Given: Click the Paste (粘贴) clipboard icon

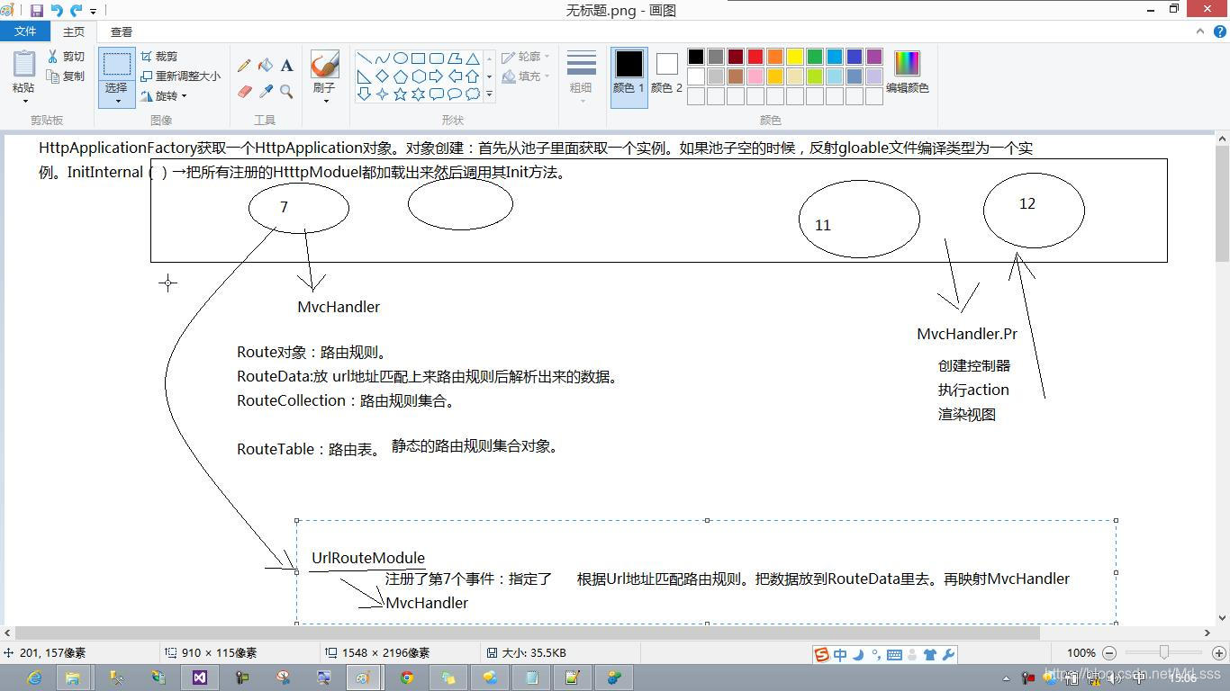Looking at the screenshot, I should click(24, 65).
